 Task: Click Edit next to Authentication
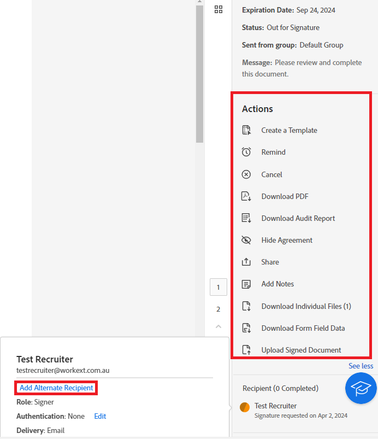[100, 417]
